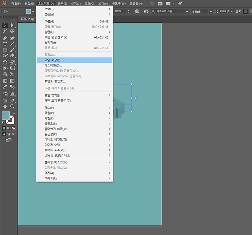Choose 그룹(G) menu item
252x235 pixels.
[74, 21]
